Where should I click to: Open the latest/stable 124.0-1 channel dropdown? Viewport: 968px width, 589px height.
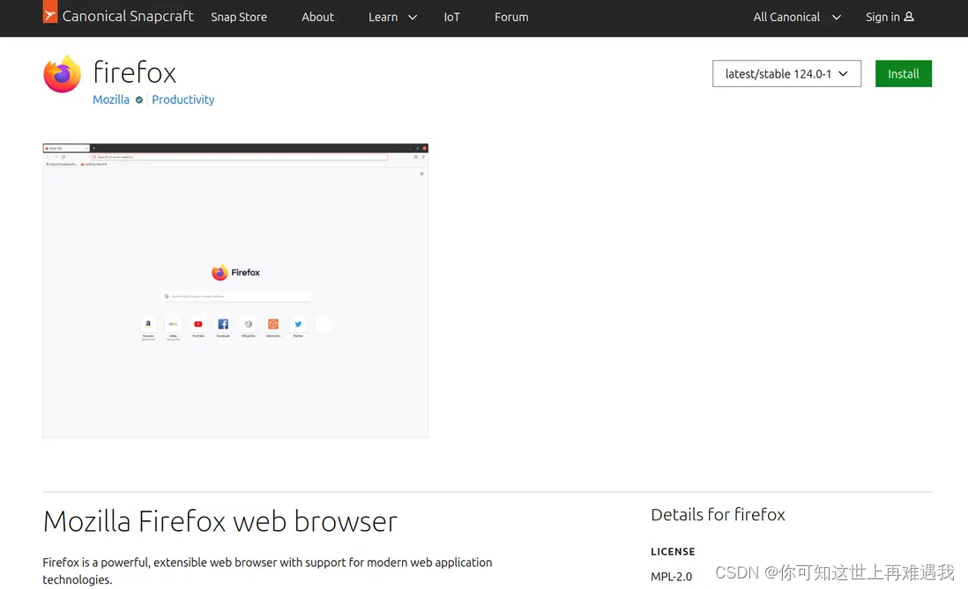[786, 73]
